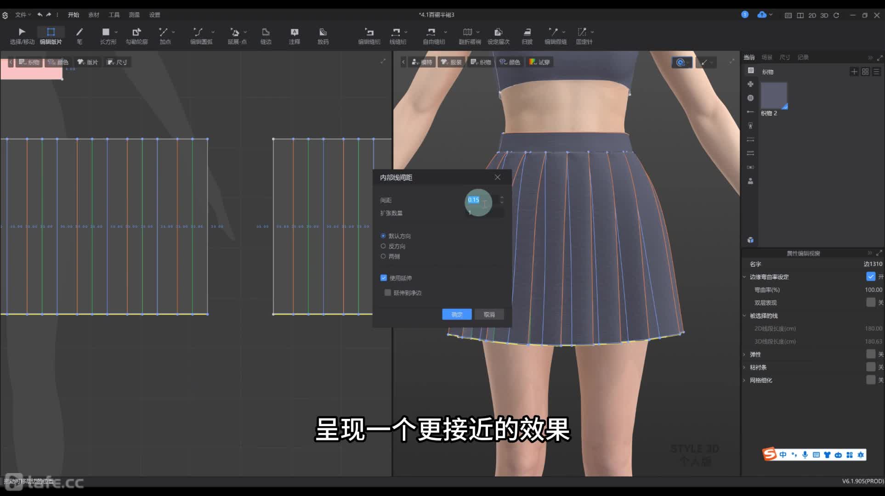Activate the 编辑版片 tool
This screenshot has height=496, width=885.
pos(51,36)
